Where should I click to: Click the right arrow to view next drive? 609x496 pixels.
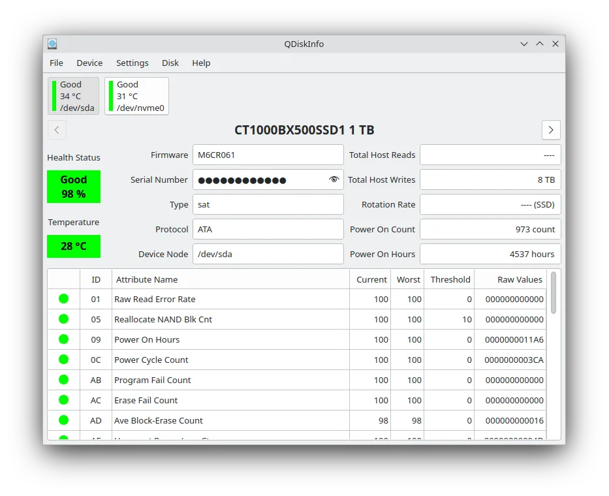pos(550,130)
